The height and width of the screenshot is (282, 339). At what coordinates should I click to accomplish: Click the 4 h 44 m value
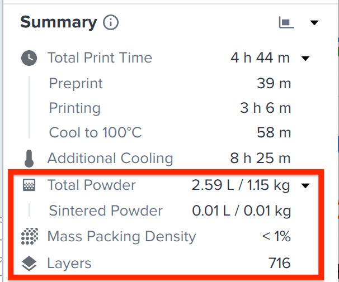260,58
